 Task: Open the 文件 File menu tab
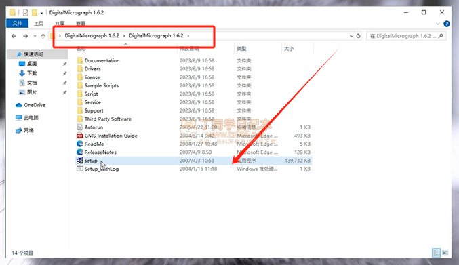point(17,24)
